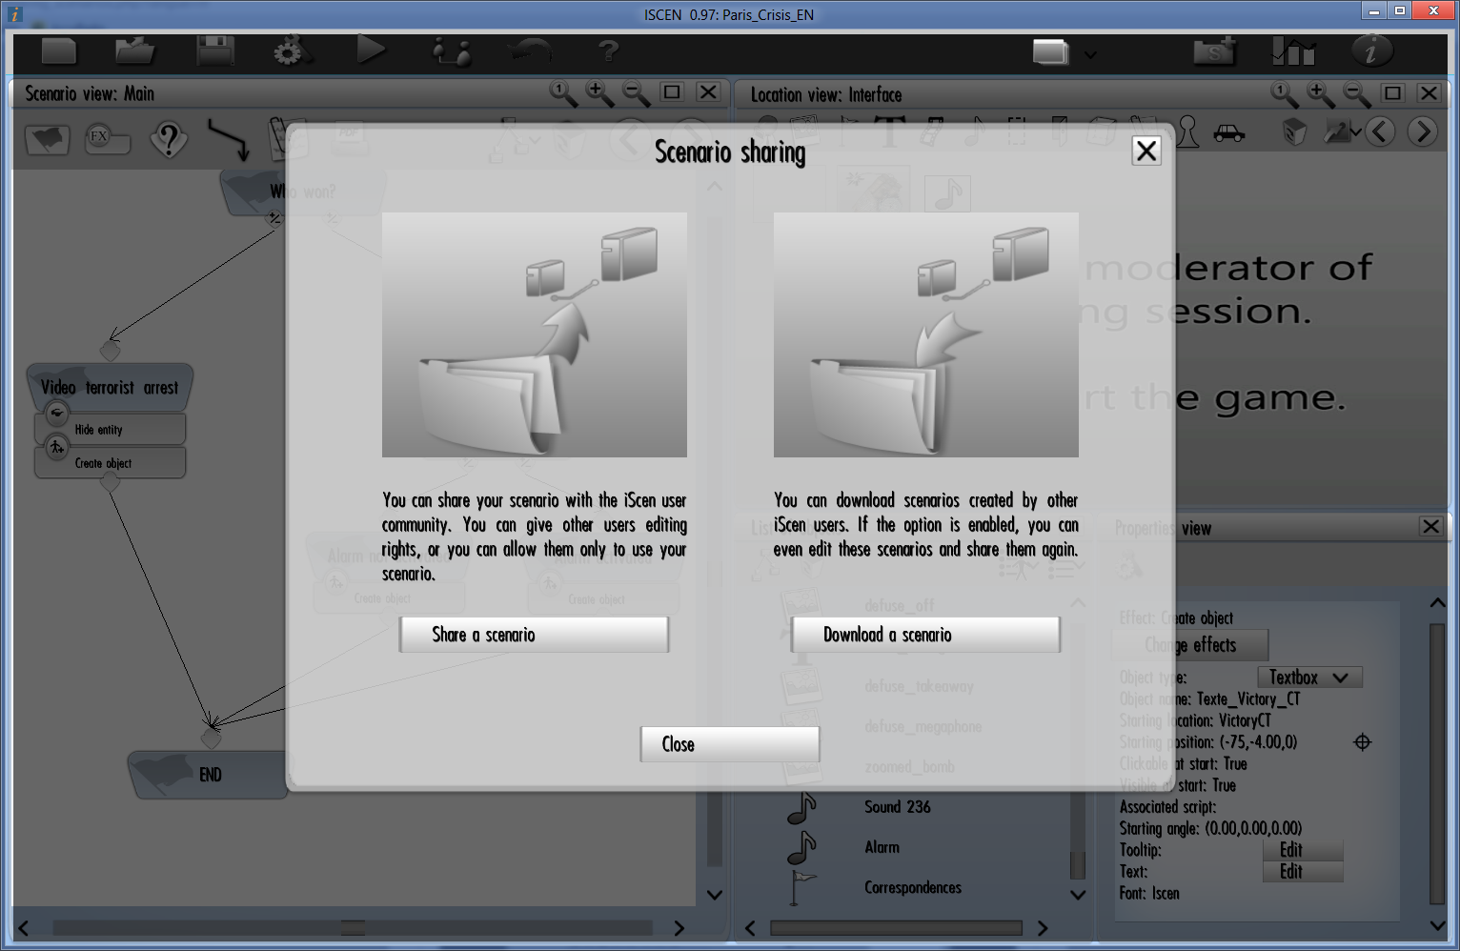This screenshot has width=1460, height=951.
Task: Select the car vehicle tool in Location view
Action: (1229, 133)
